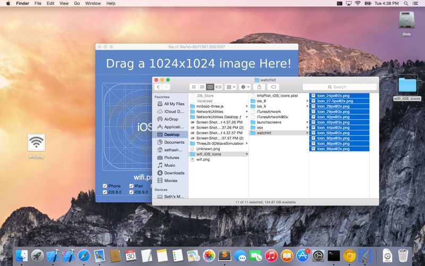
Task: Open the Apple menu
Action: pyautogui.click(x=8, y=3)
